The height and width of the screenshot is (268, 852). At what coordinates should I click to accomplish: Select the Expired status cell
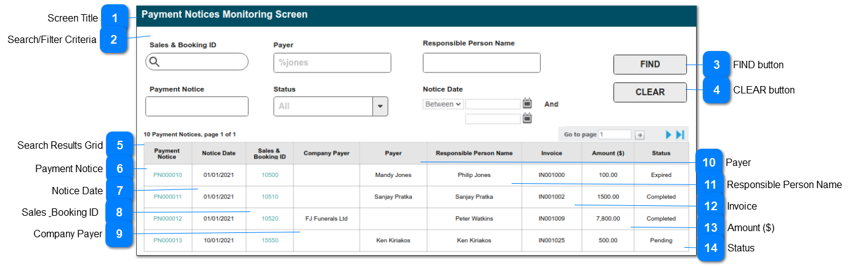pos(662,175)
